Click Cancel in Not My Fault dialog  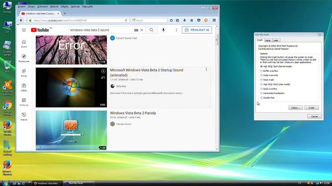pos(314,116)
